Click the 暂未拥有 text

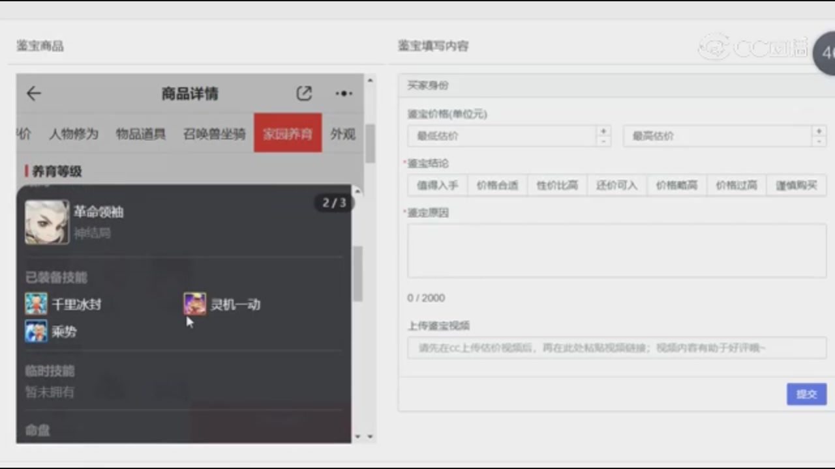50,392
